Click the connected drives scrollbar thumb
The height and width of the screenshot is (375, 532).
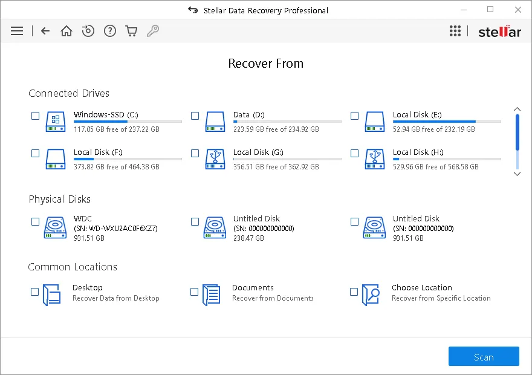click(x=517, y=132)
